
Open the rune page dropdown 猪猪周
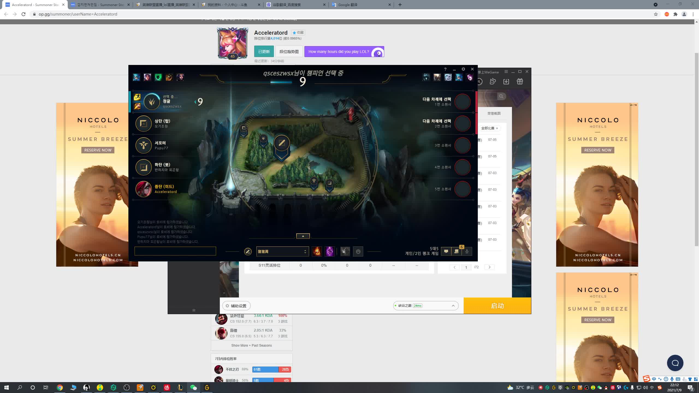[283, 251]
